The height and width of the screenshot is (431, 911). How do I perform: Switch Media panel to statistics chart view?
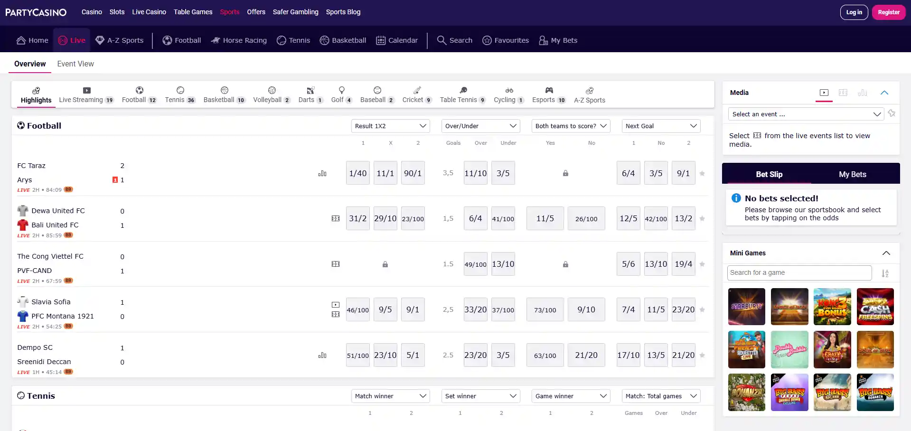(x=863, y=93)
